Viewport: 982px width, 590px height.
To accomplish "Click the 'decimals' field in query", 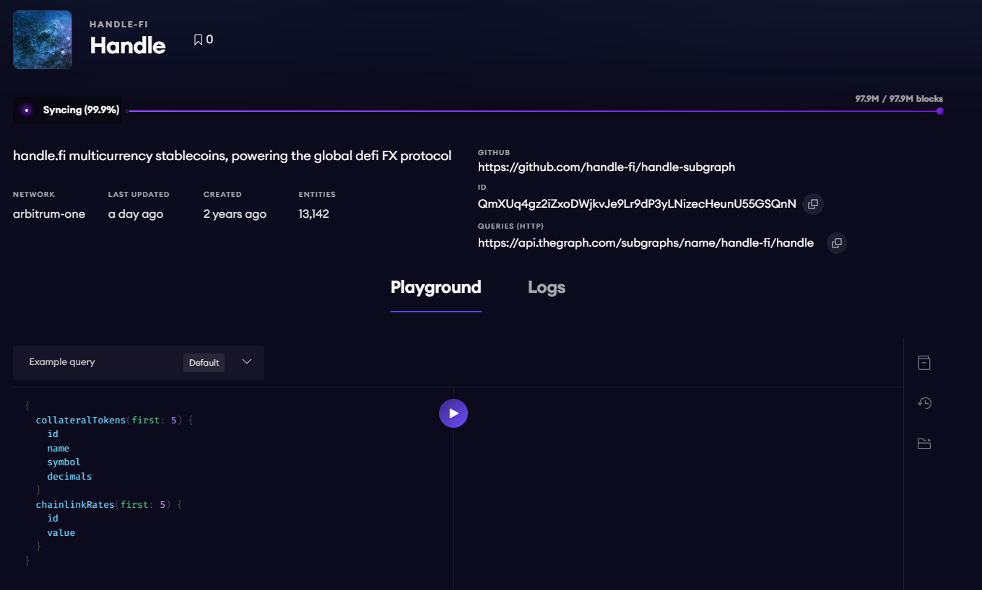I will [x=69, y=476].
